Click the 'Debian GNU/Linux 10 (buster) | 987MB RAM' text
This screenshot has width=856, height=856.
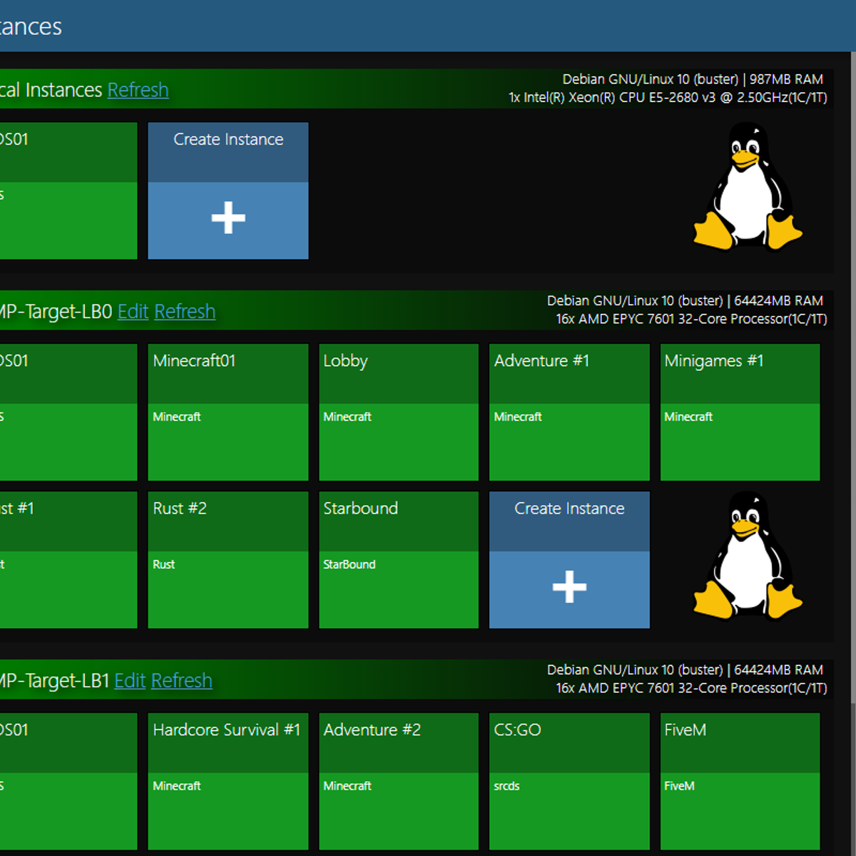693,79
